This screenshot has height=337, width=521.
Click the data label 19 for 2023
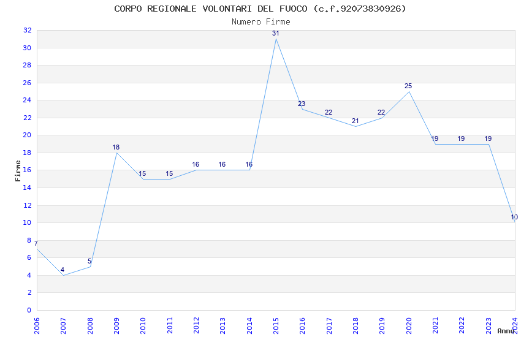click(x=488, y=138)
